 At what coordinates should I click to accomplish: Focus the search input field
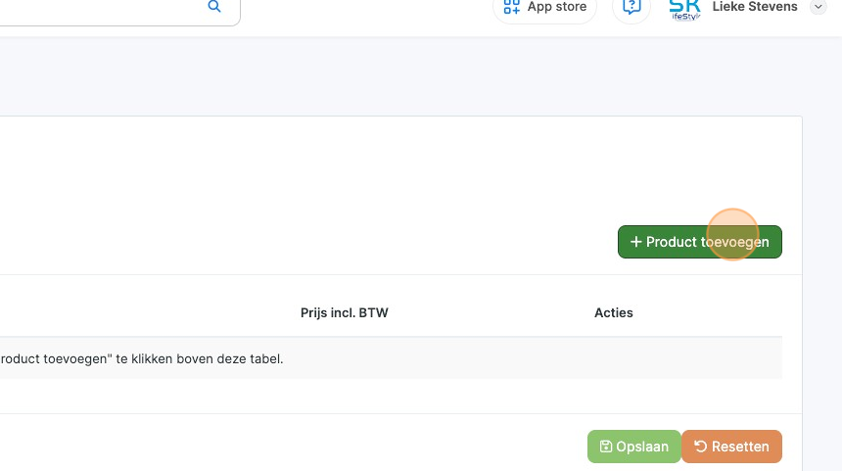pyautogui.click(x=98, y=8)
